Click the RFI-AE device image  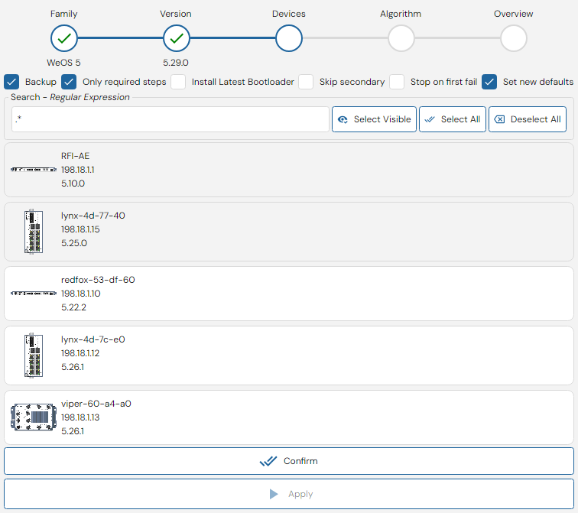(34, 170)
